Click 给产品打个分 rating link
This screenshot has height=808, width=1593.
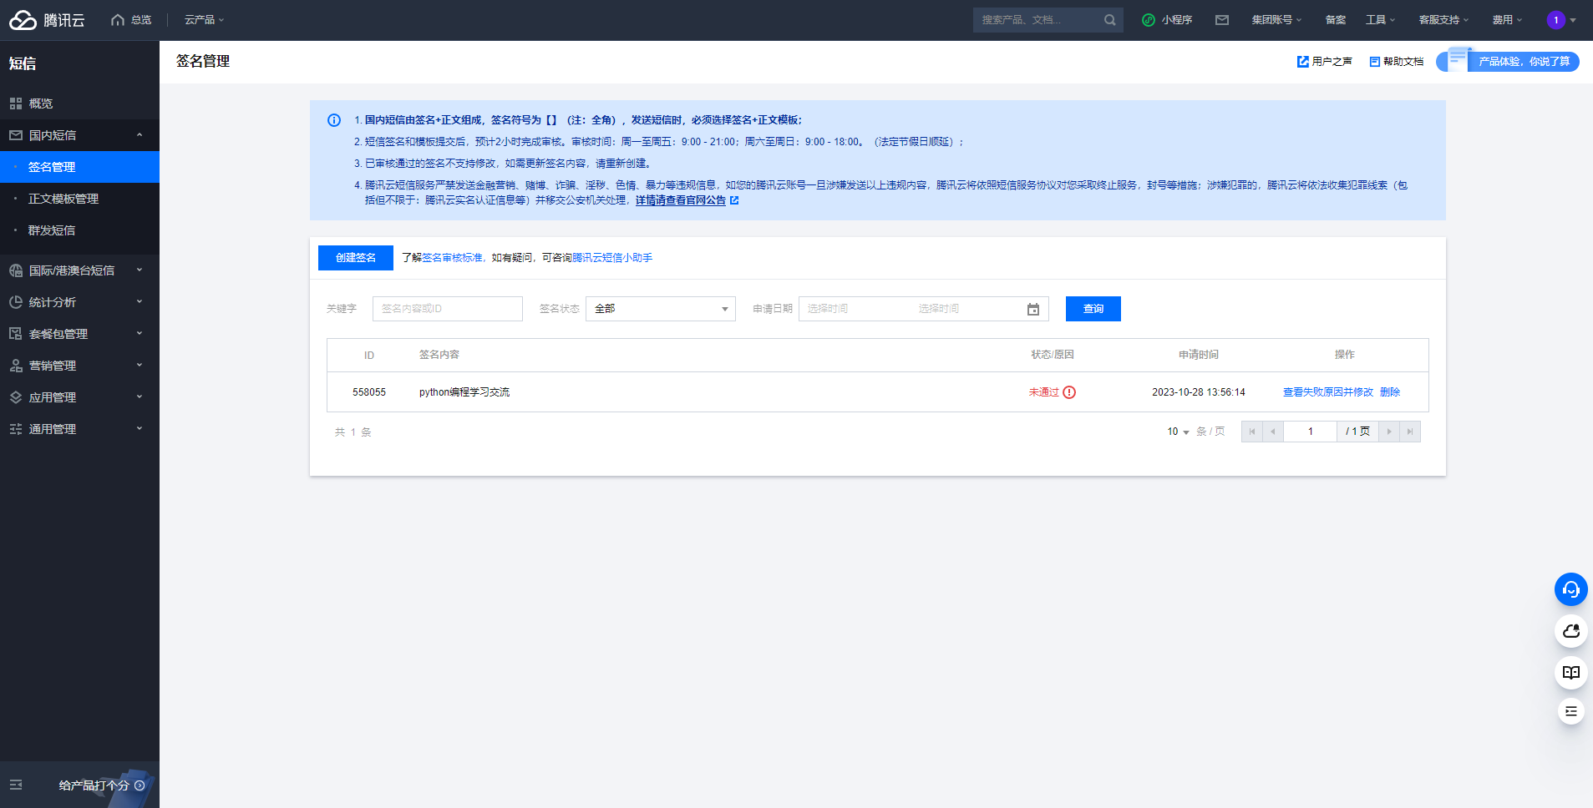point(101,785)
